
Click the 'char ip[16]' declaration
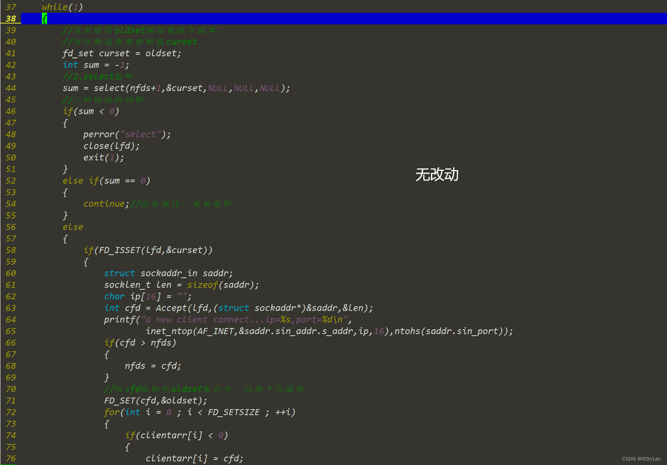148,297
